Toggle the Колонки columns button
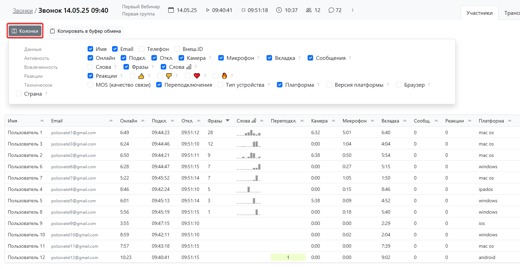 pyautogui.click(x=25, y=31)
